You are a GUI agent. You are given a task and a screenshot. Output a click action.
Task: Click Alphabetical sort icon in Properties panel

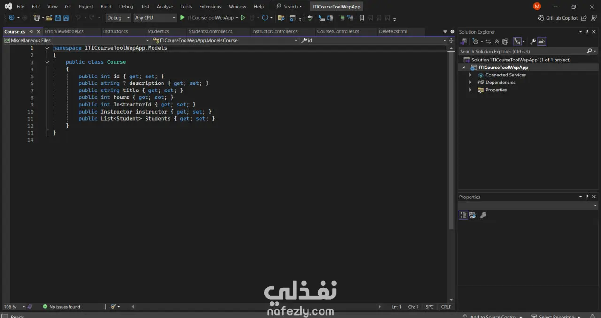pos(472,215)
